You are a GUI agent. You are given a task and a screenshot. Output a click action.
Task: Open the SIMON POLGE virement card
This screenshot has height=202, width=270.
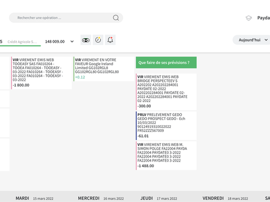[166, 155]
